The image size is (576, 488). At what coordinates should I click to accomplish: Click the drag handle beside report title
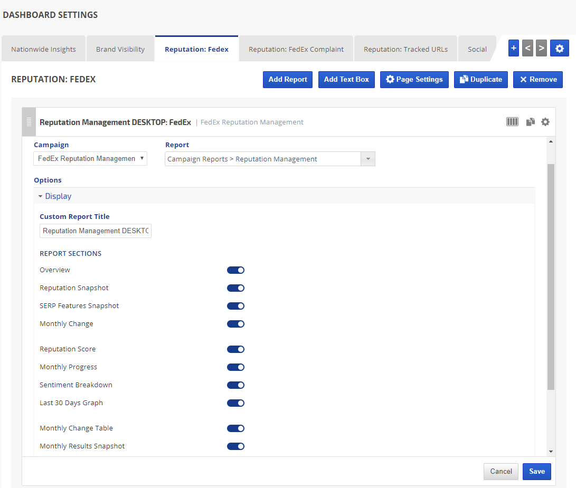29,122
